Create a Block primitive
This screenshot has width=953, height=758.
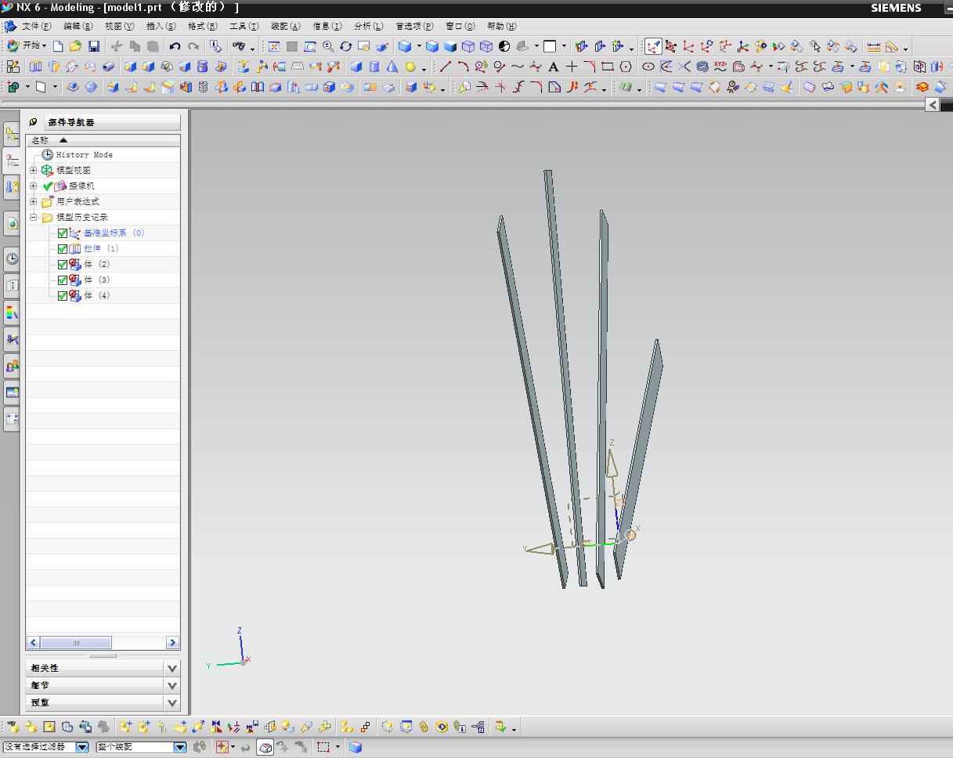(x=356, y=67)
